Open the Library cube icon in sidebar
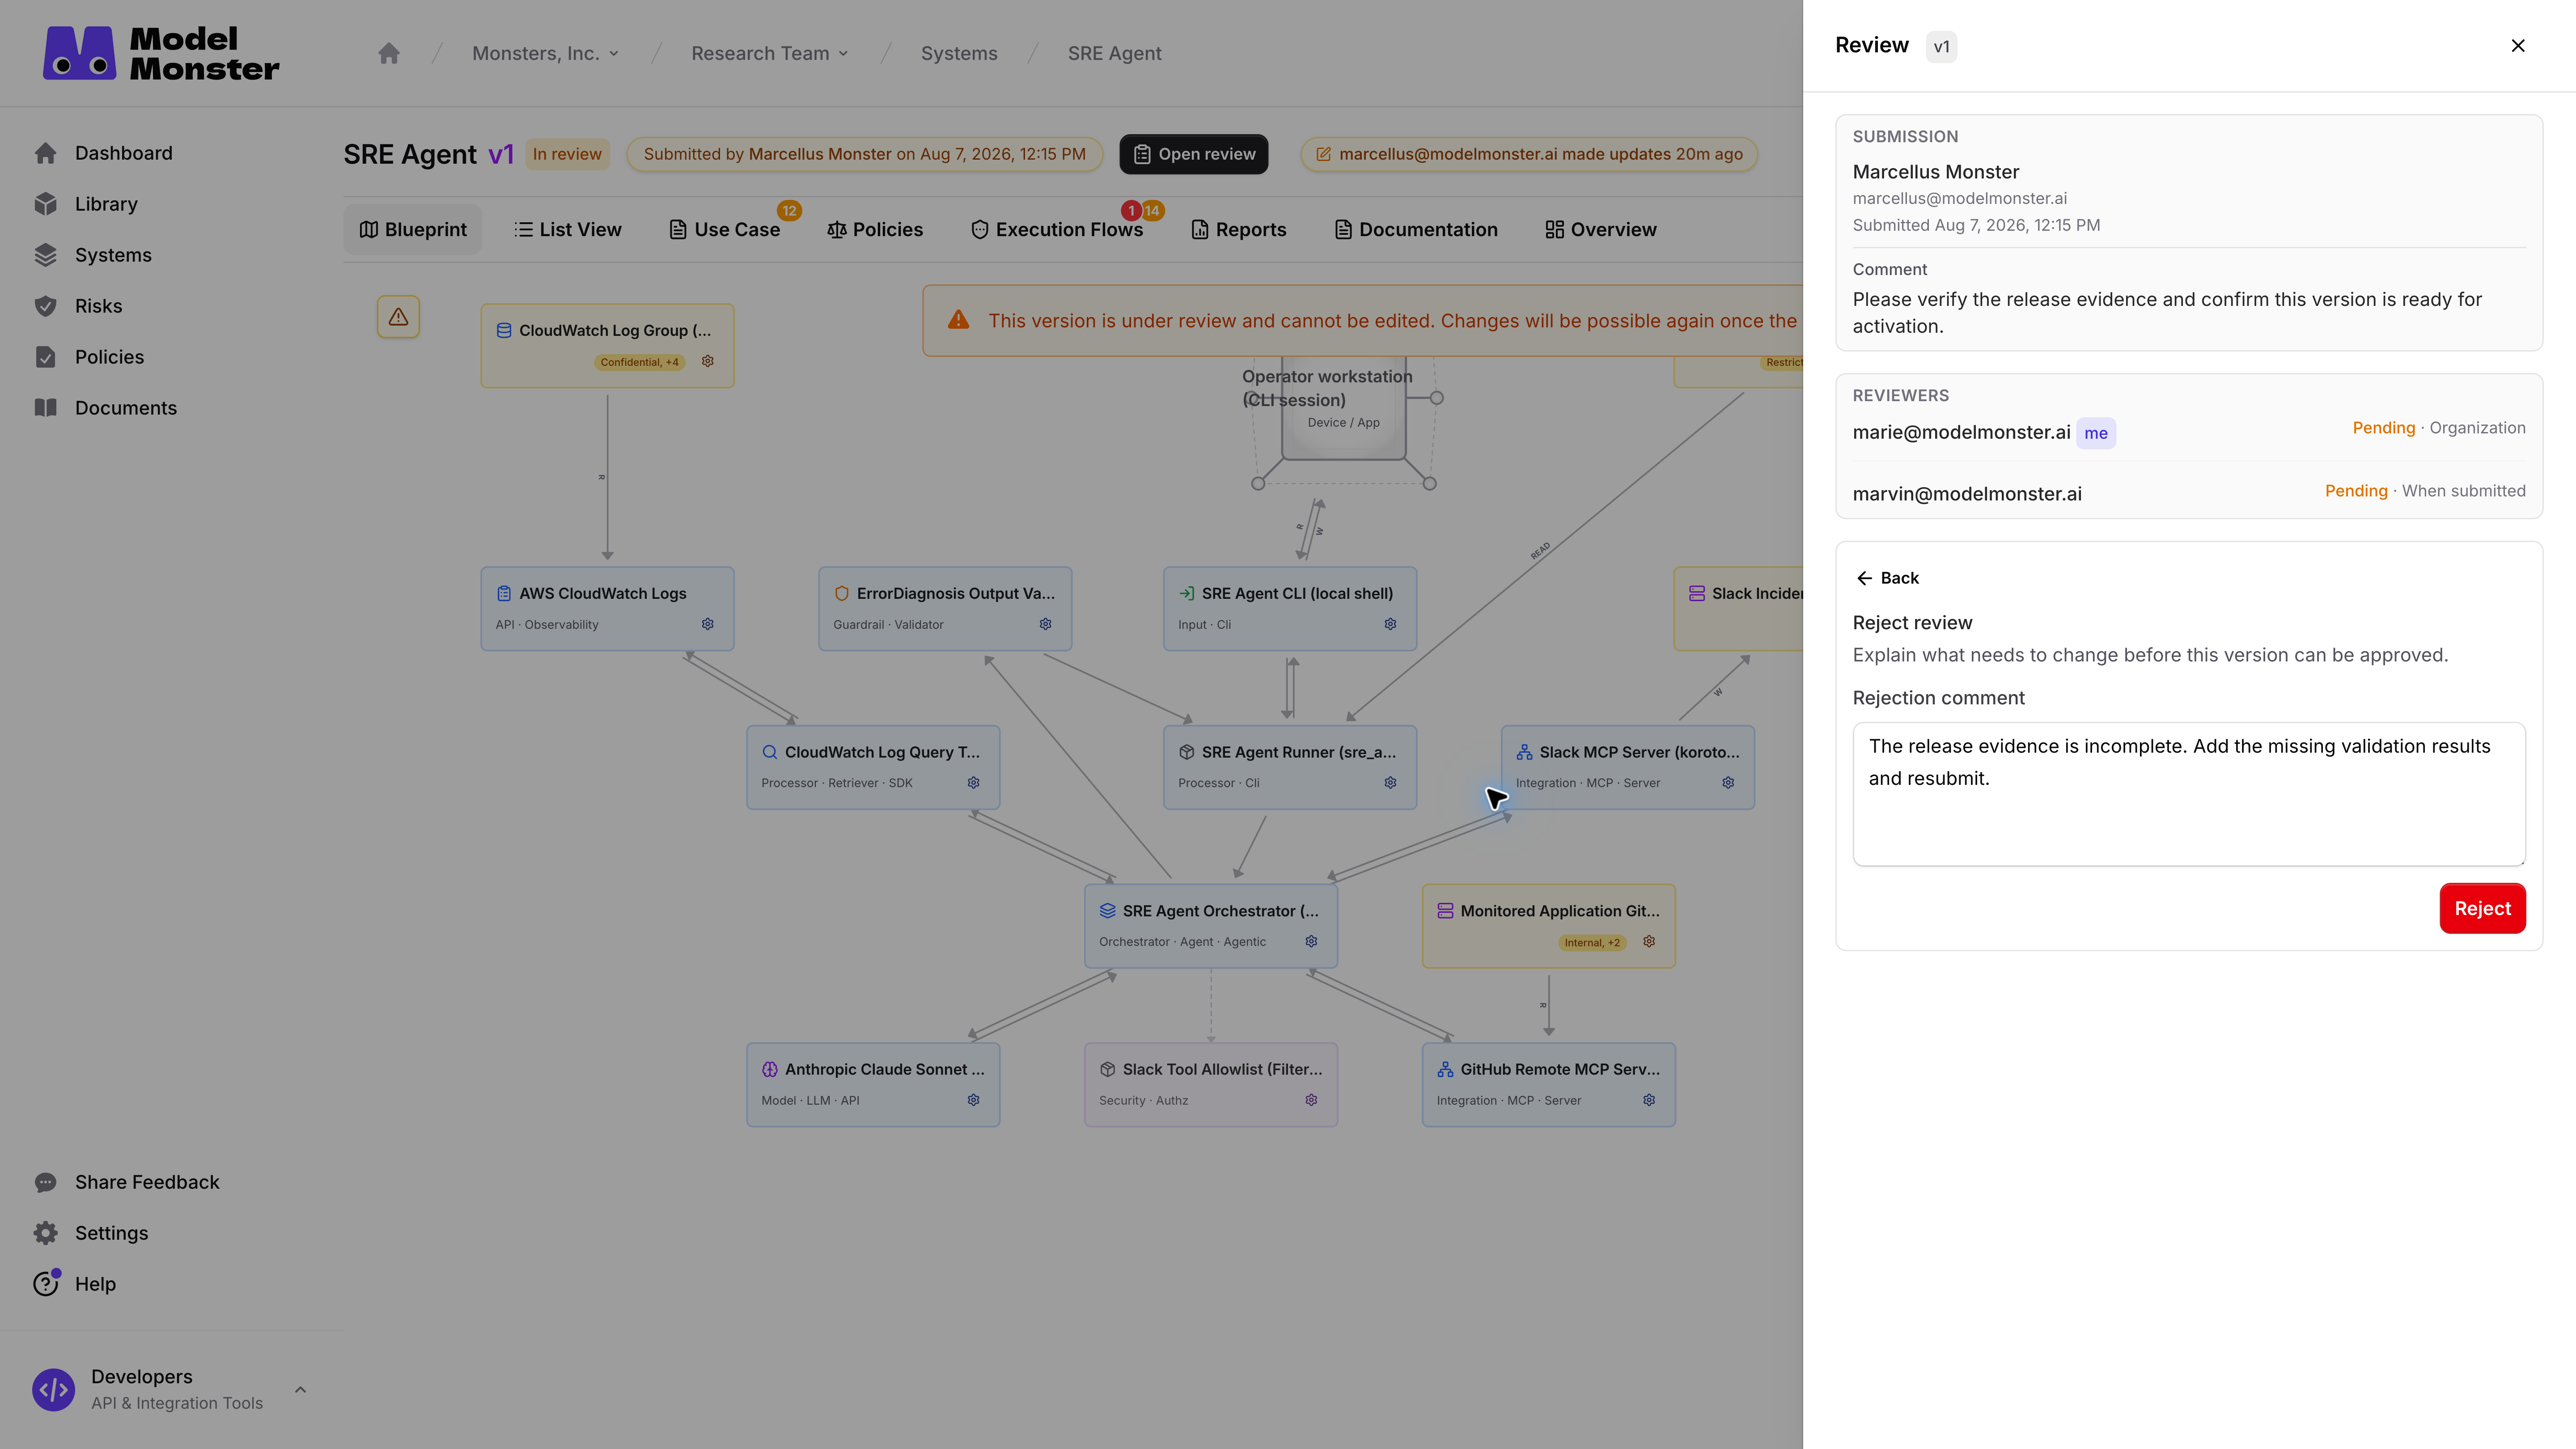 tap(45, 204)
